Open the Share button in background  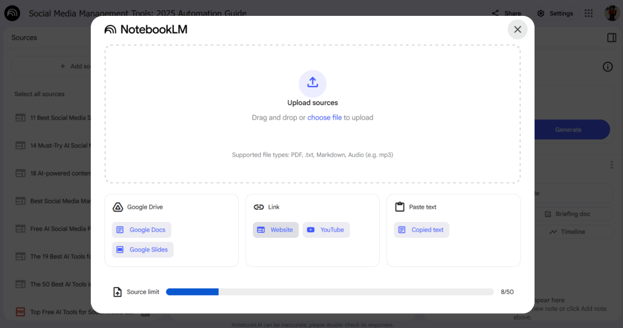[x=507, y=13]
